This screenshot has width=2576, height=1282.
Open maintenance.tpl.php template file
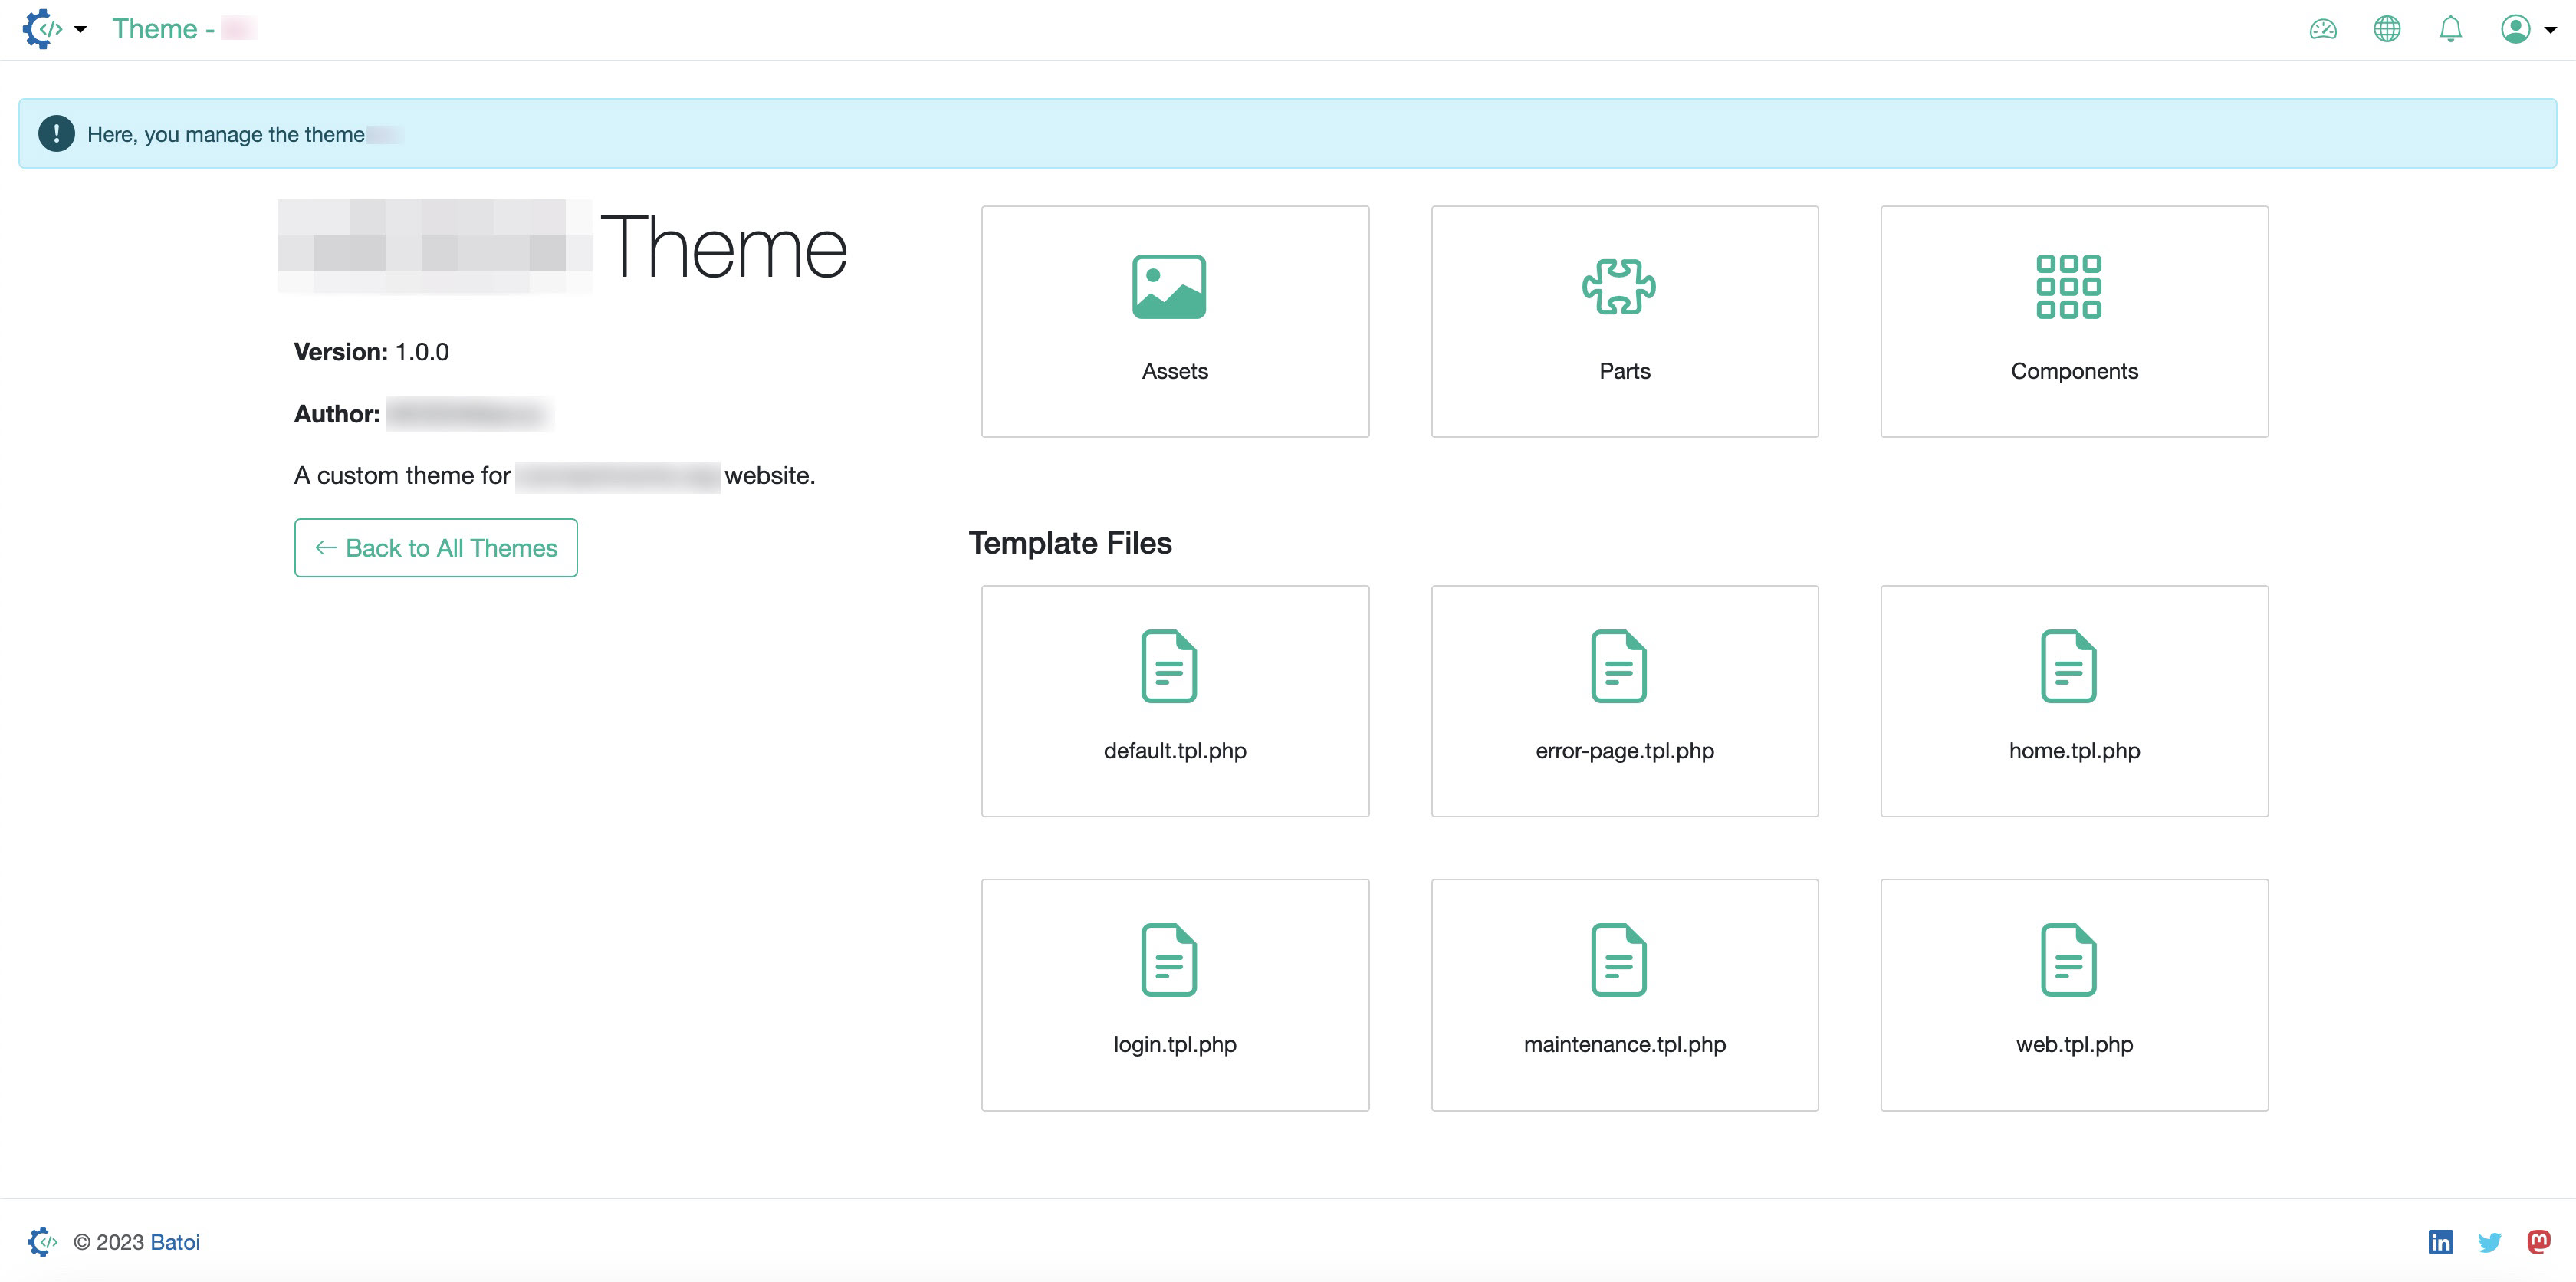tap(1625, 994)
